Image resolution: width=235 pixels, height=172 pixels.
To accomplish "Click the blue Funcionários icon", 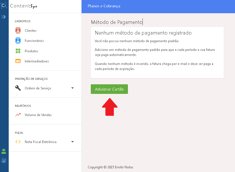I will click(x=18, y=40).
